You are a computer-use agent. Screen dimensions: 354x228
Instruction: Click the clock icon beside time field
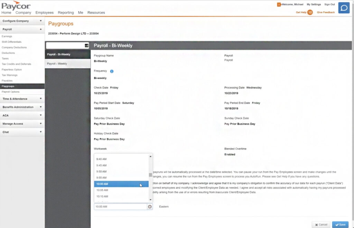(150, 207)
